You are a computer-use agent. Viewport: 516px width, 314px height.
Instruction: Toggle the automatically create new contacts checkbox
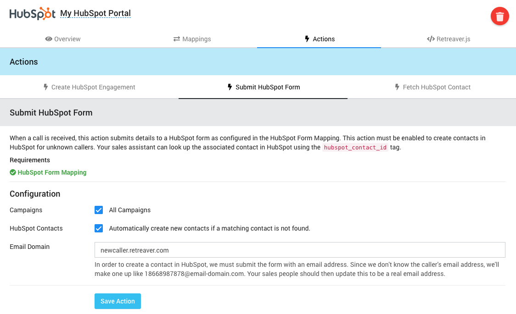[99, 228]
